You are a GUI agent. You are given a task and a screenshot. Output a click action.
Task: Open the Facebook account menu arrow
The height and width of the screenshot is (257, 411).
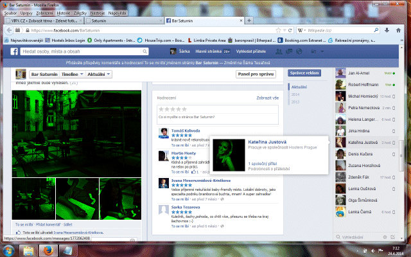tap(322, 51)
